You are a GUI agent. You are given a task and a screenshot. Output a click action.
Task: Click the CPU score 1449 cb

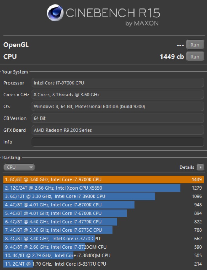[172, 57]
